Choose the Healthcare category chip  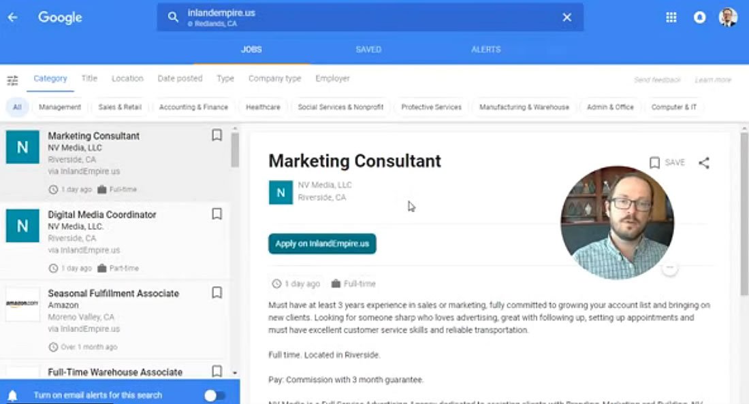click(x=264, y=107)
